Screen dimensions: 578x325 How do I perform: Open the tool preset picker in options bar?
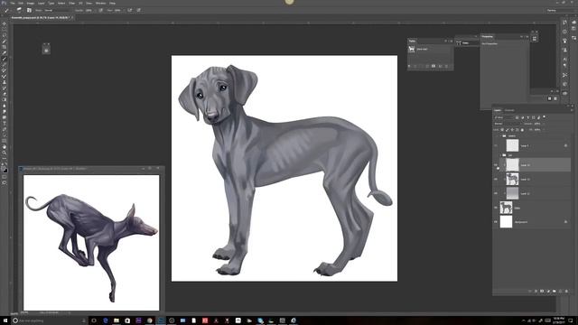click(x=6, y=10)
